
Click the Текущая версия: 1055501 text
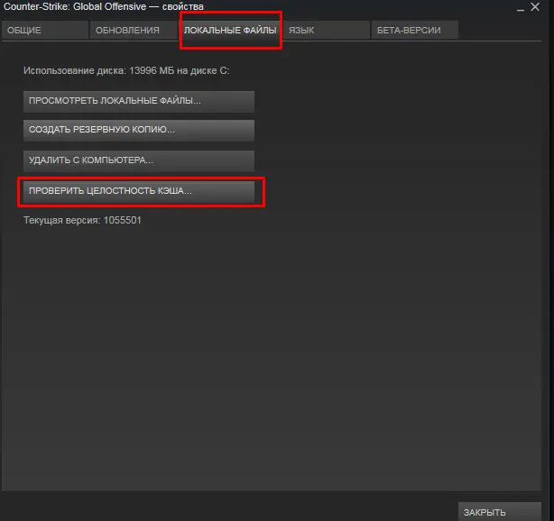click(x=82, y=220)
